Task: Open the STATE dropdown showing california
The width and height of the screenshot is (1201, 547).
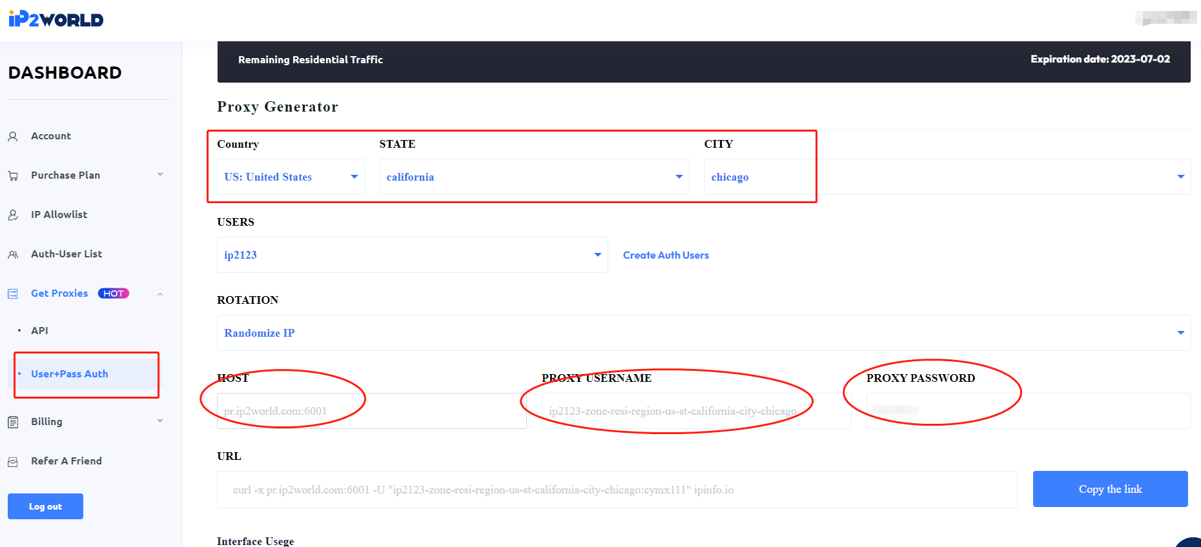Action: click(x=534, y=177)
